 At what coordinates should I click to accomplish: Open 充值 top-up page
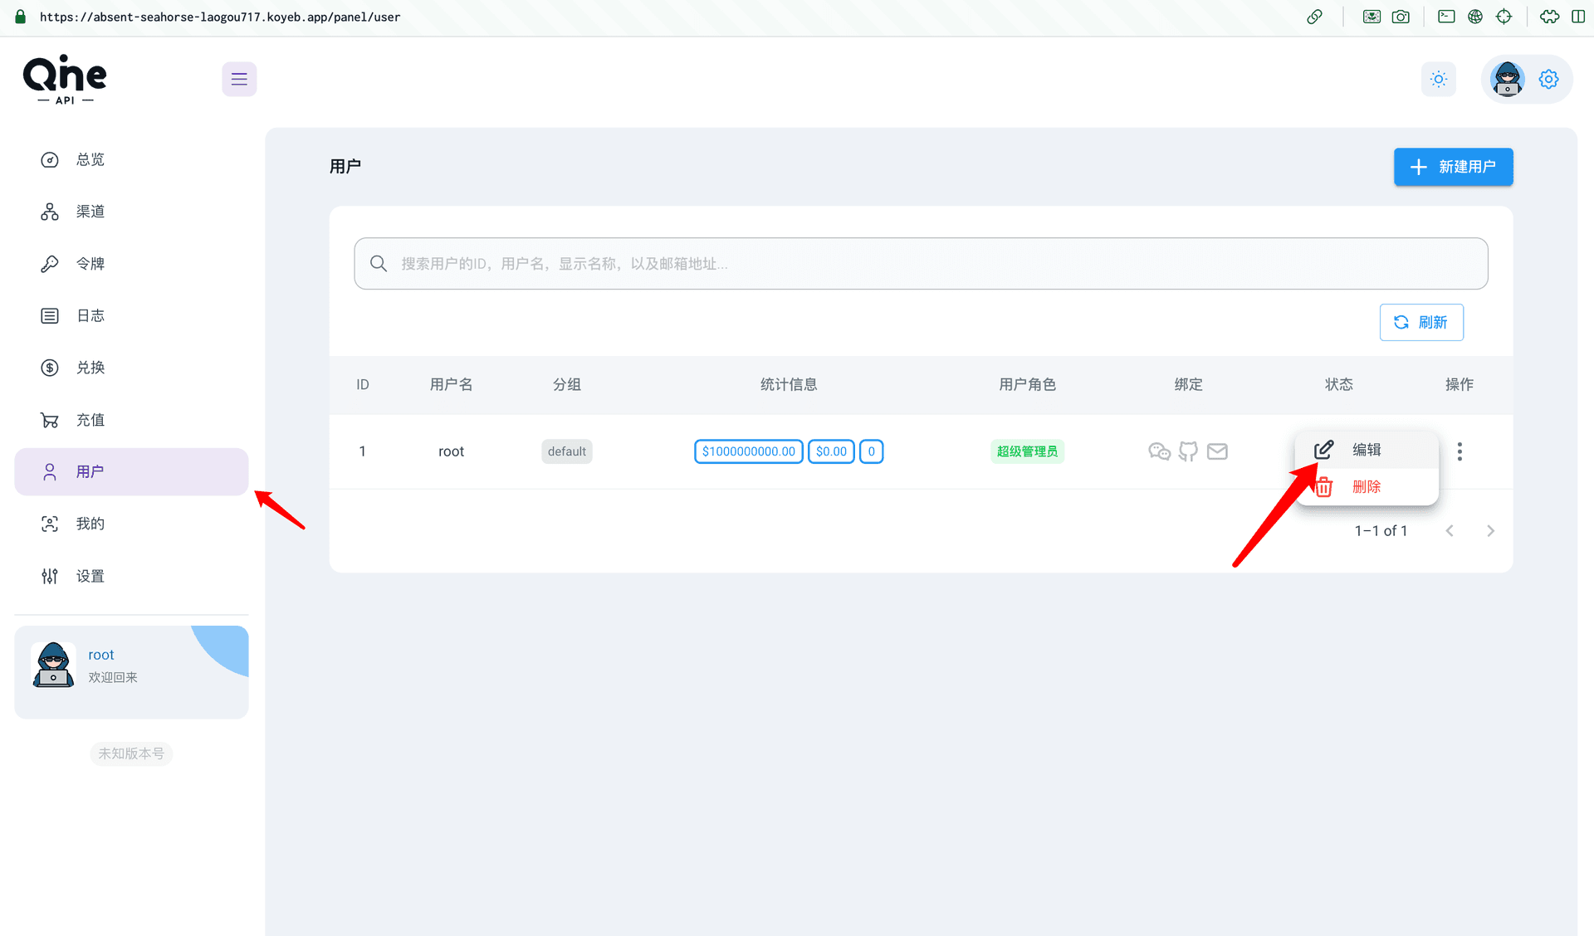click(x=131, y=420)
